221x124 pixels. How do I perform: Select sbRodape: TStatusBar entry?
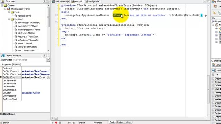coord(28,40)
